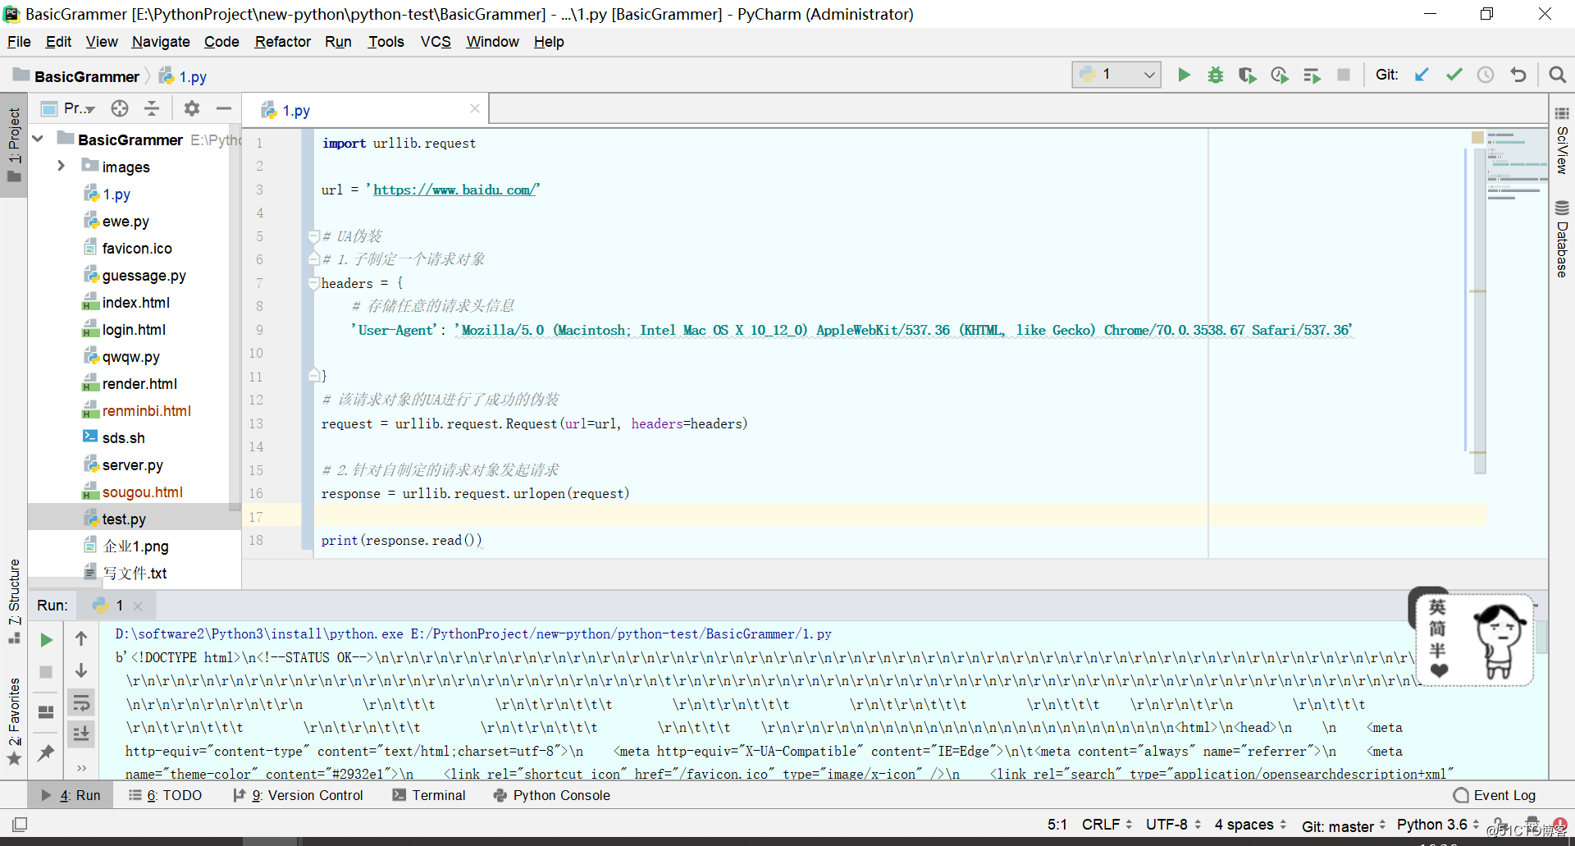Change file encoding UTF-8
The image size is (1575, 846).
[1173, 825]
